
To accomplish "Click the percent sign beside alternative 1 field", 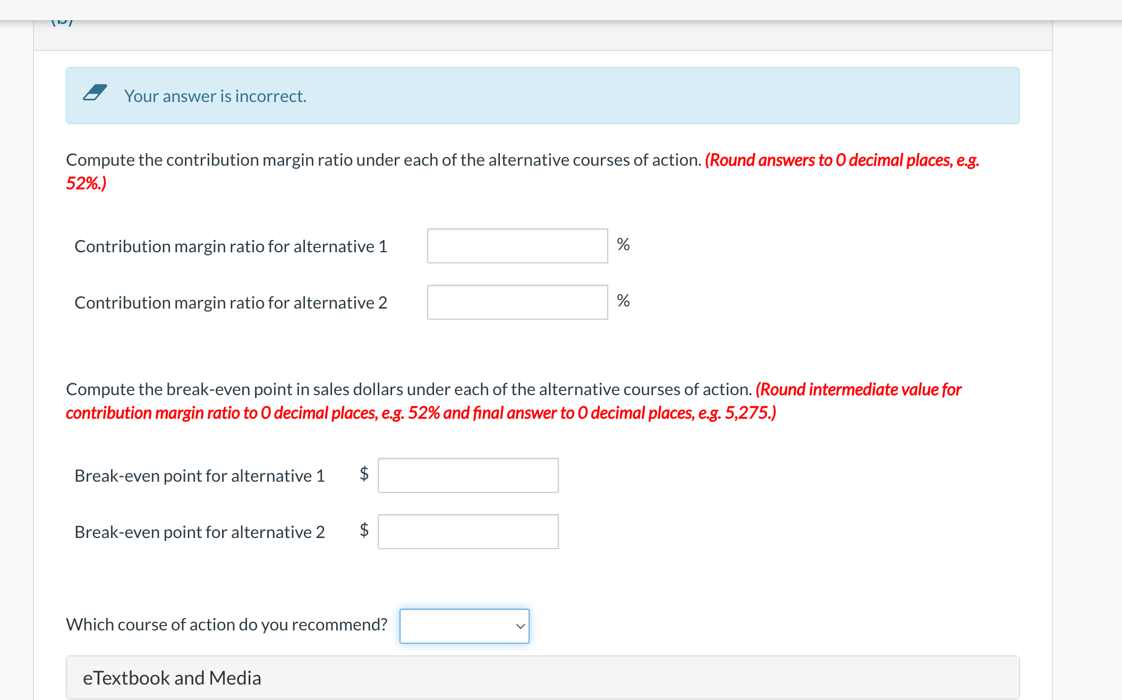I will tap(623, 244).
